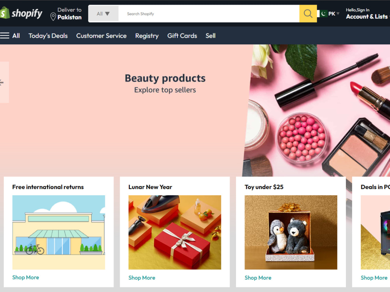Click the beauty makeup banner image
The width and height of the screenshot is (390, 292).
pos(316,110)
